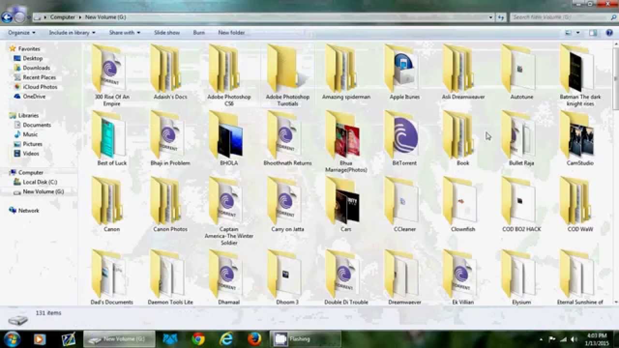Screen dimensions: 619x348
Task: Open Desktop under Favorites
Action: click(32, 58)
